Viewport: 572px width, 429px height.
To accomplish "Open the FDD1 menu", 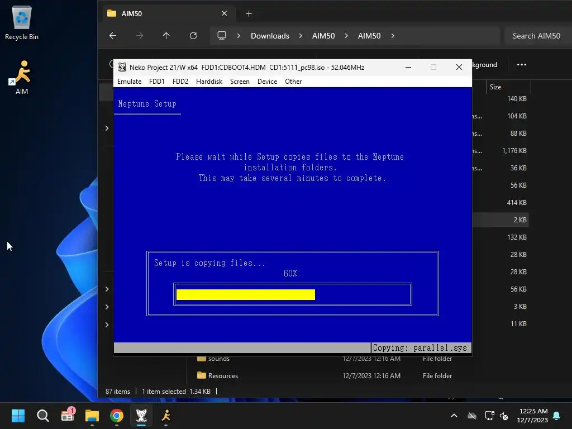I will pos(156,82).
